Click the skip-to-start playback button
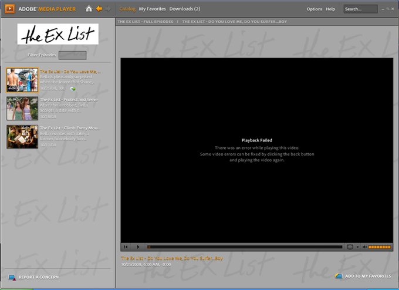Screen dimensions: 399x290 pyautogui.click(x=126, y=247)
